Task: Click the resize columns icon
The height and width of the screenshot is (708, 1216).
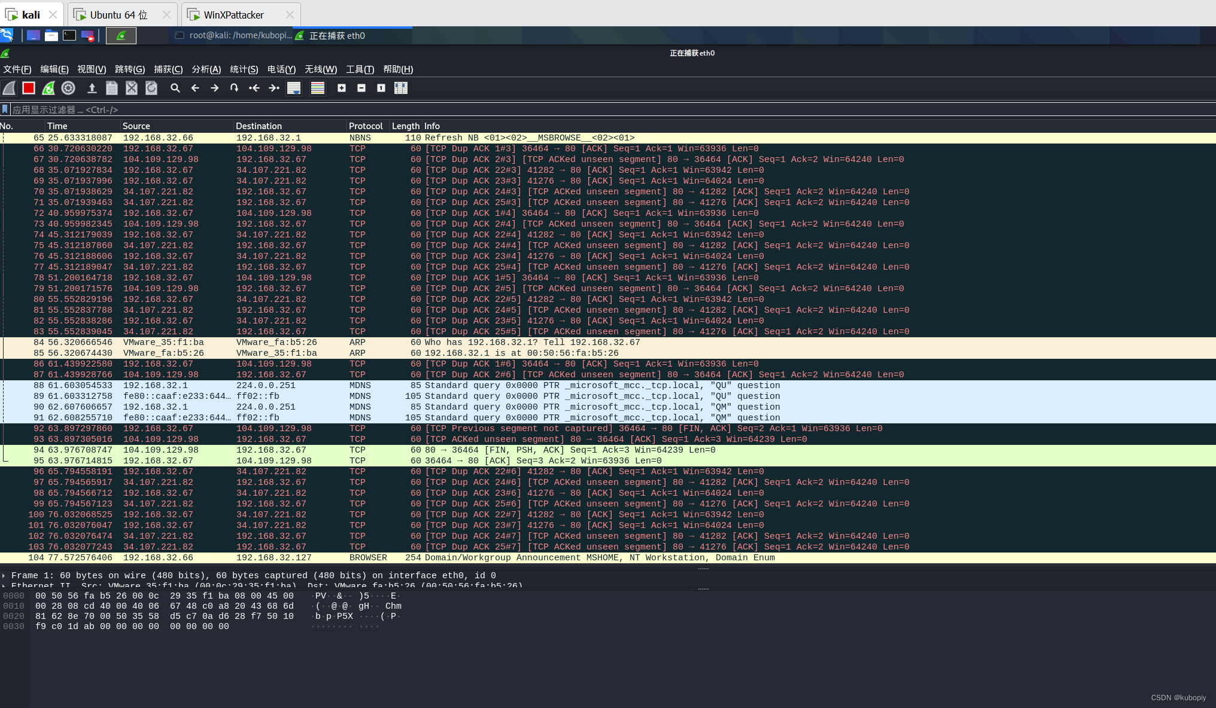Action: [x=401, y=88]
